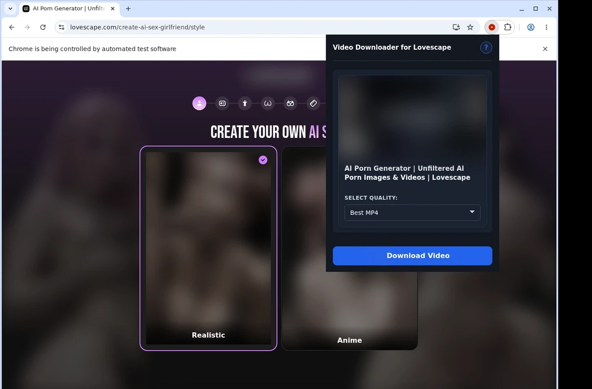The width and height of the screenshot is (592, 389).
Task: Close the AI Porn Generator tab
Action: (x=111, y=8)
